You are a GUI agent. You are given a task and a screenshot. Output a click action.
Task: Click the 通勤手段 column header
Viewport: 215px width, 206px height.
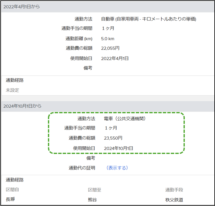[x=174, y=190]
